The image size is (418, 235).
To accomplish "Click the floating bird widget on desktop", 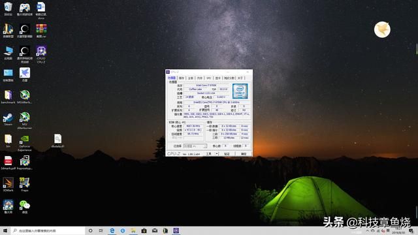I will click(382, 29).
